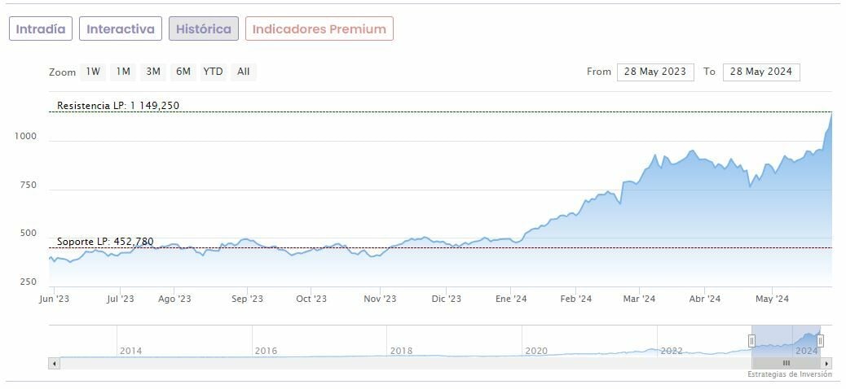Screen dimensions: 846x389
Task: Click the navigator scrollbar thumb grip
Action: tap(786, 363)
